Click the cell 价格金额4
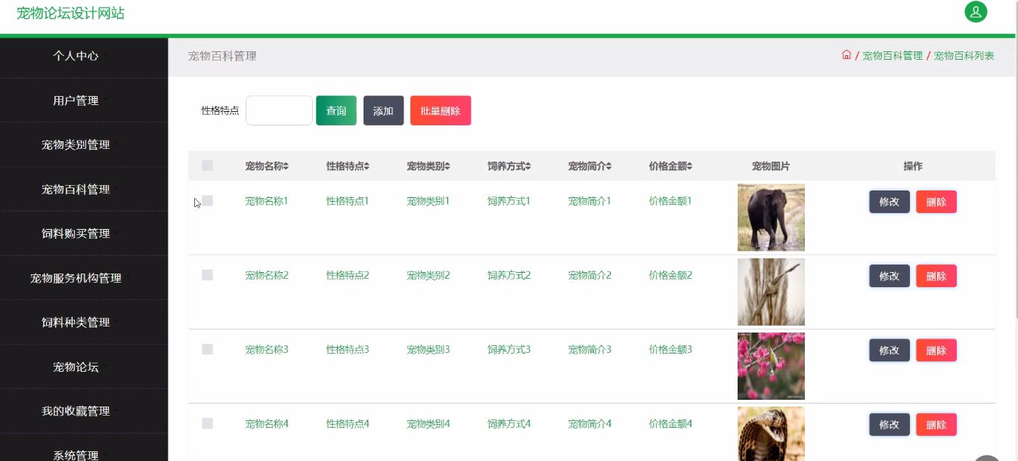 click(x=670, y=424)
